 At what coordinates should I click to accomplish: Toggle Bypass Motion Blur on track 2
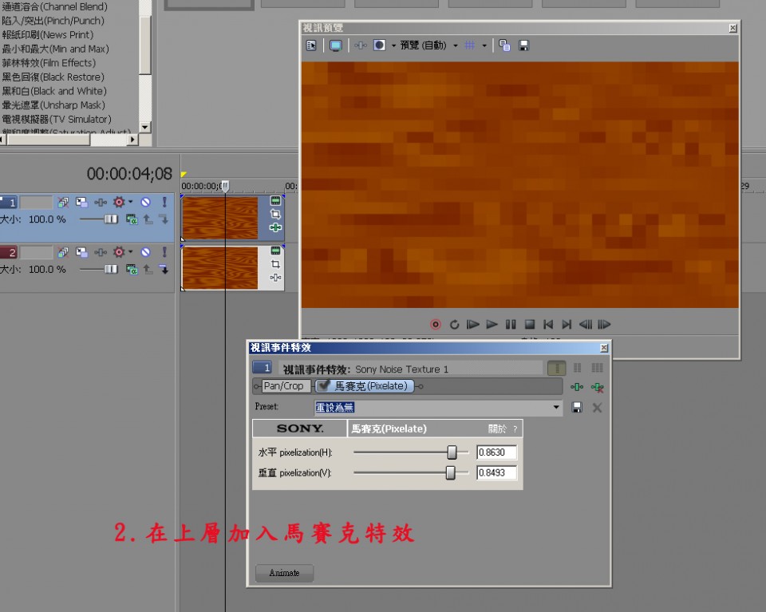[63, 252]
